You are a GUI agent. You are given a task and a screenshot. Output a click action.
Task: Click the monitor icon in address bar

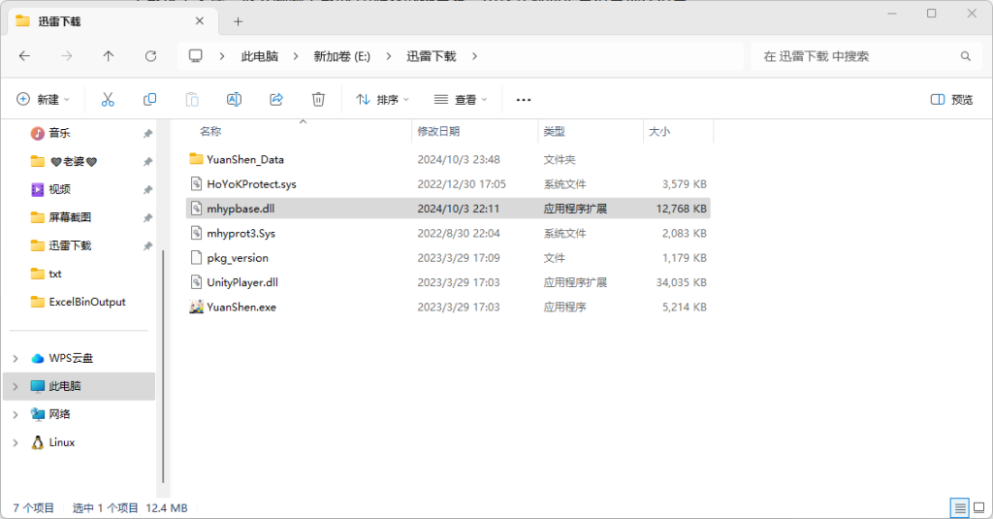click(x=196, y=55)
